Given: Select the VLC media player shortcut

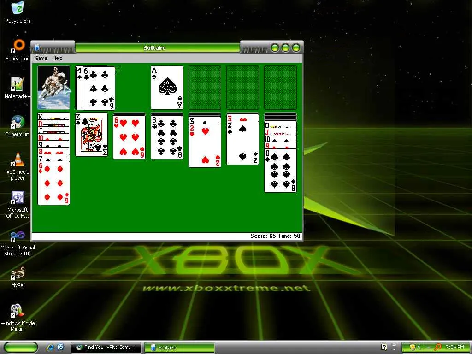Looking at the screenshot, I should click(18, 166).
